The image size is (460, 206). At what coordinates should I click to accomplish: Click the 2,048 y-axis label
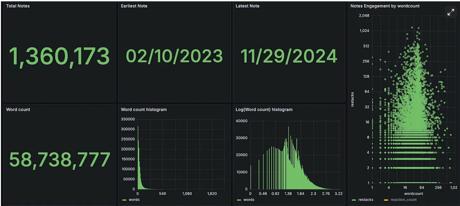[364, 16]
